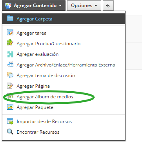Click the back arrow button
This screenshot has height=142, width=142.
108,6
